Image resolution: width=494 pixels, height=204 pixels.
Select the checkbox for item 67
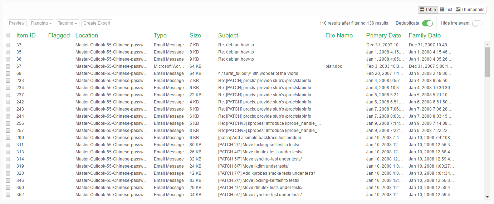click(8, 66)
